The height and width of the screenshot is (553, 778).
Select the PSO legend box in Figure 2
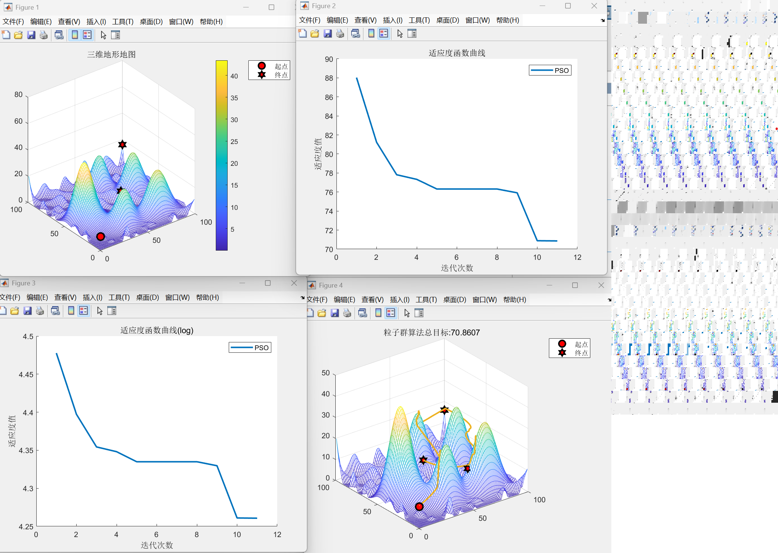[x=550, y=70]
